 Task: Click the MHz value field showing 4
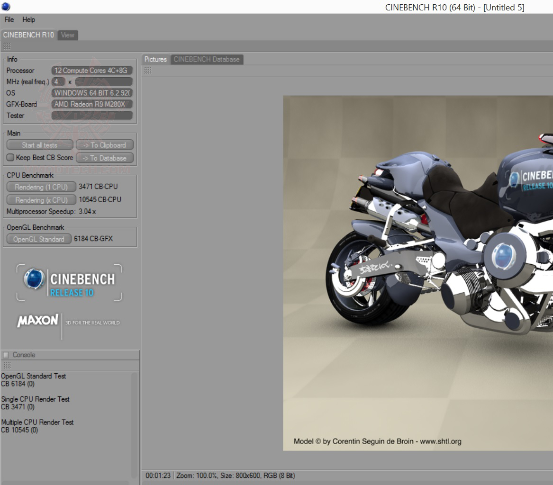(x=58, y=82)
